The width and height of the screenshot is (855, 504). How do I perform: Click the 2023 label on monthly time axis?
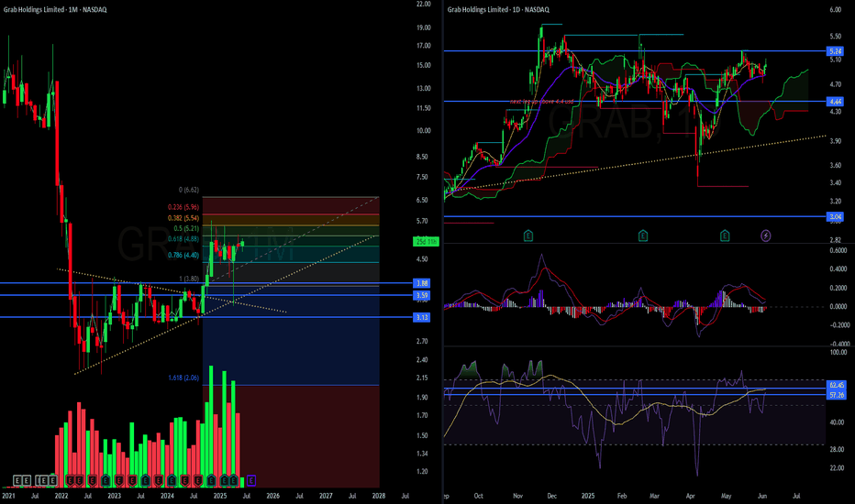coord(114,496)
